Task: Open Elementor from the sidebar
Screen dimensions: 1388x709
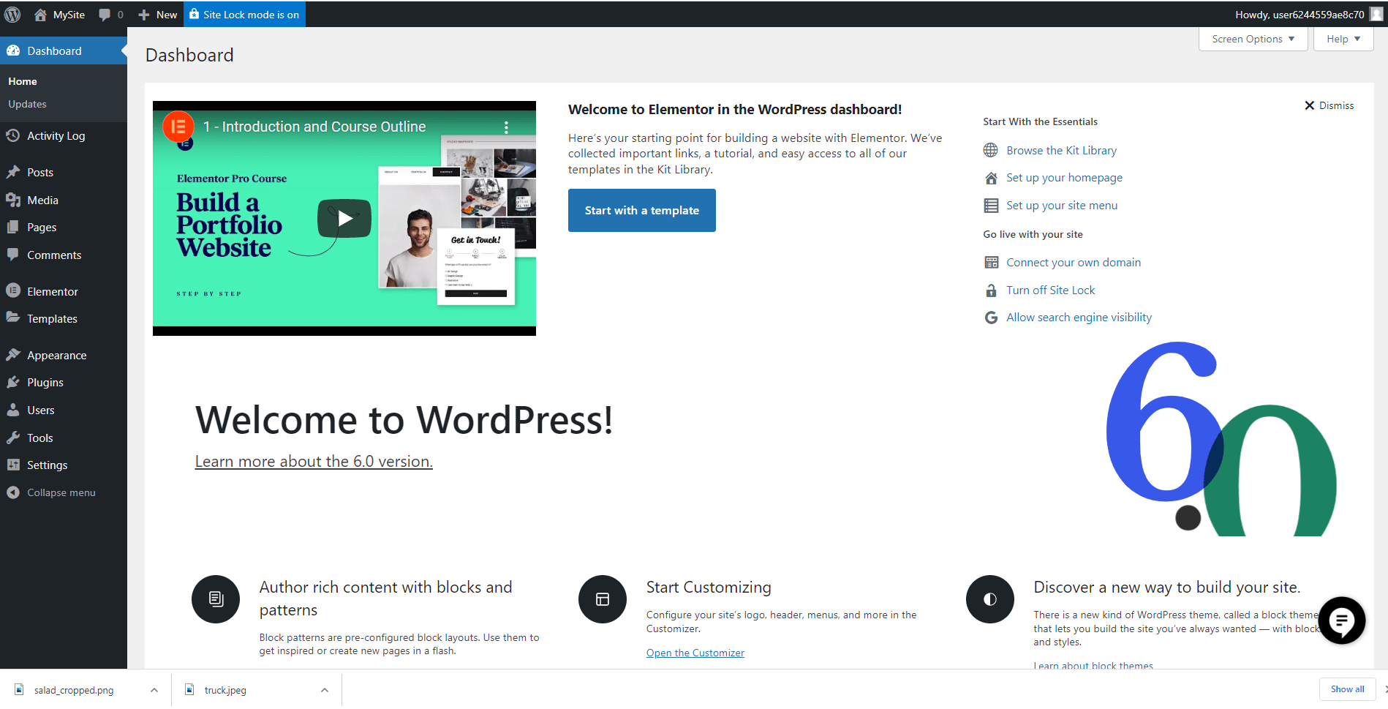Action: 52,290
